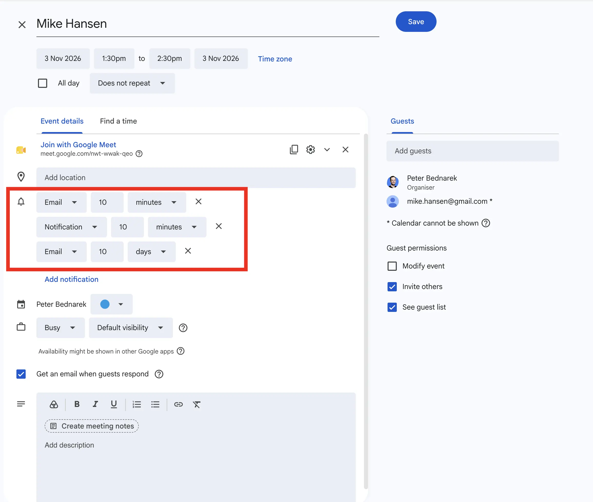593x502 pixels.
Task: Open the event colour picker swatch
Action: (x=111, y=304)
